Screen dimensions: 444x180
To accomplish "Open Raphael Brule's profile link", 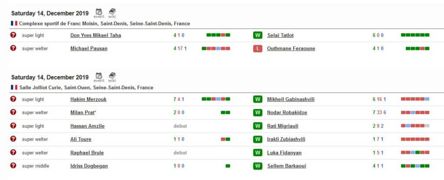I will pyautogui.click(x=87, y=153).
